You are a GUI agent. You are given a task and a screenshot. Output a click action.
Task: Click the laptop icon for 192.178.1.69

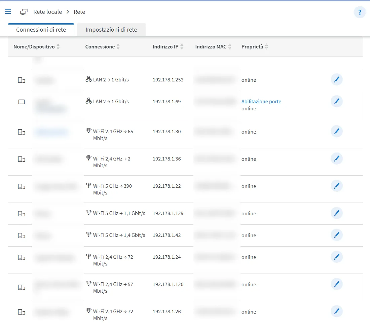coord(22,102)
